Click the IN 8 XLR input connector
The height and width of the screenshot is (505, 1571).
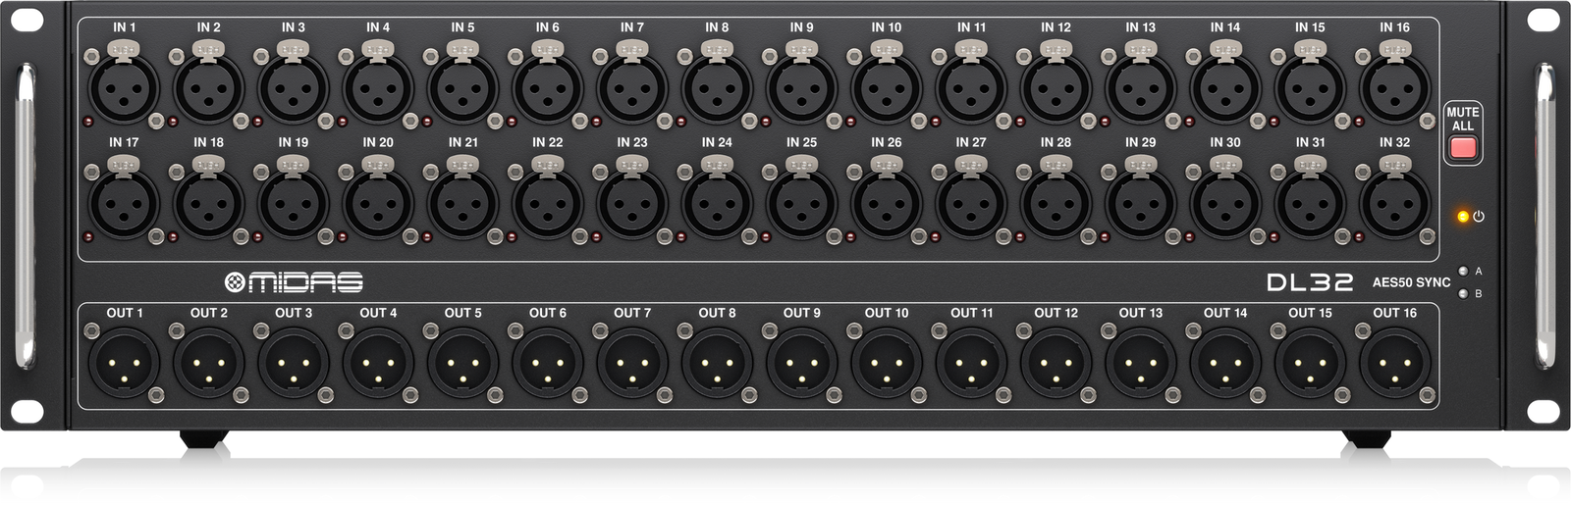[x=717, y=88]
